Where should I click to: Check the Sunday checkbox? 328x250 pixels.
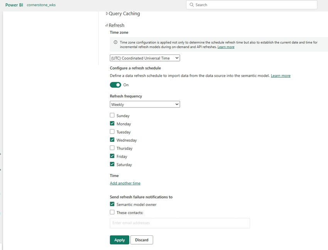coord(112,115)
